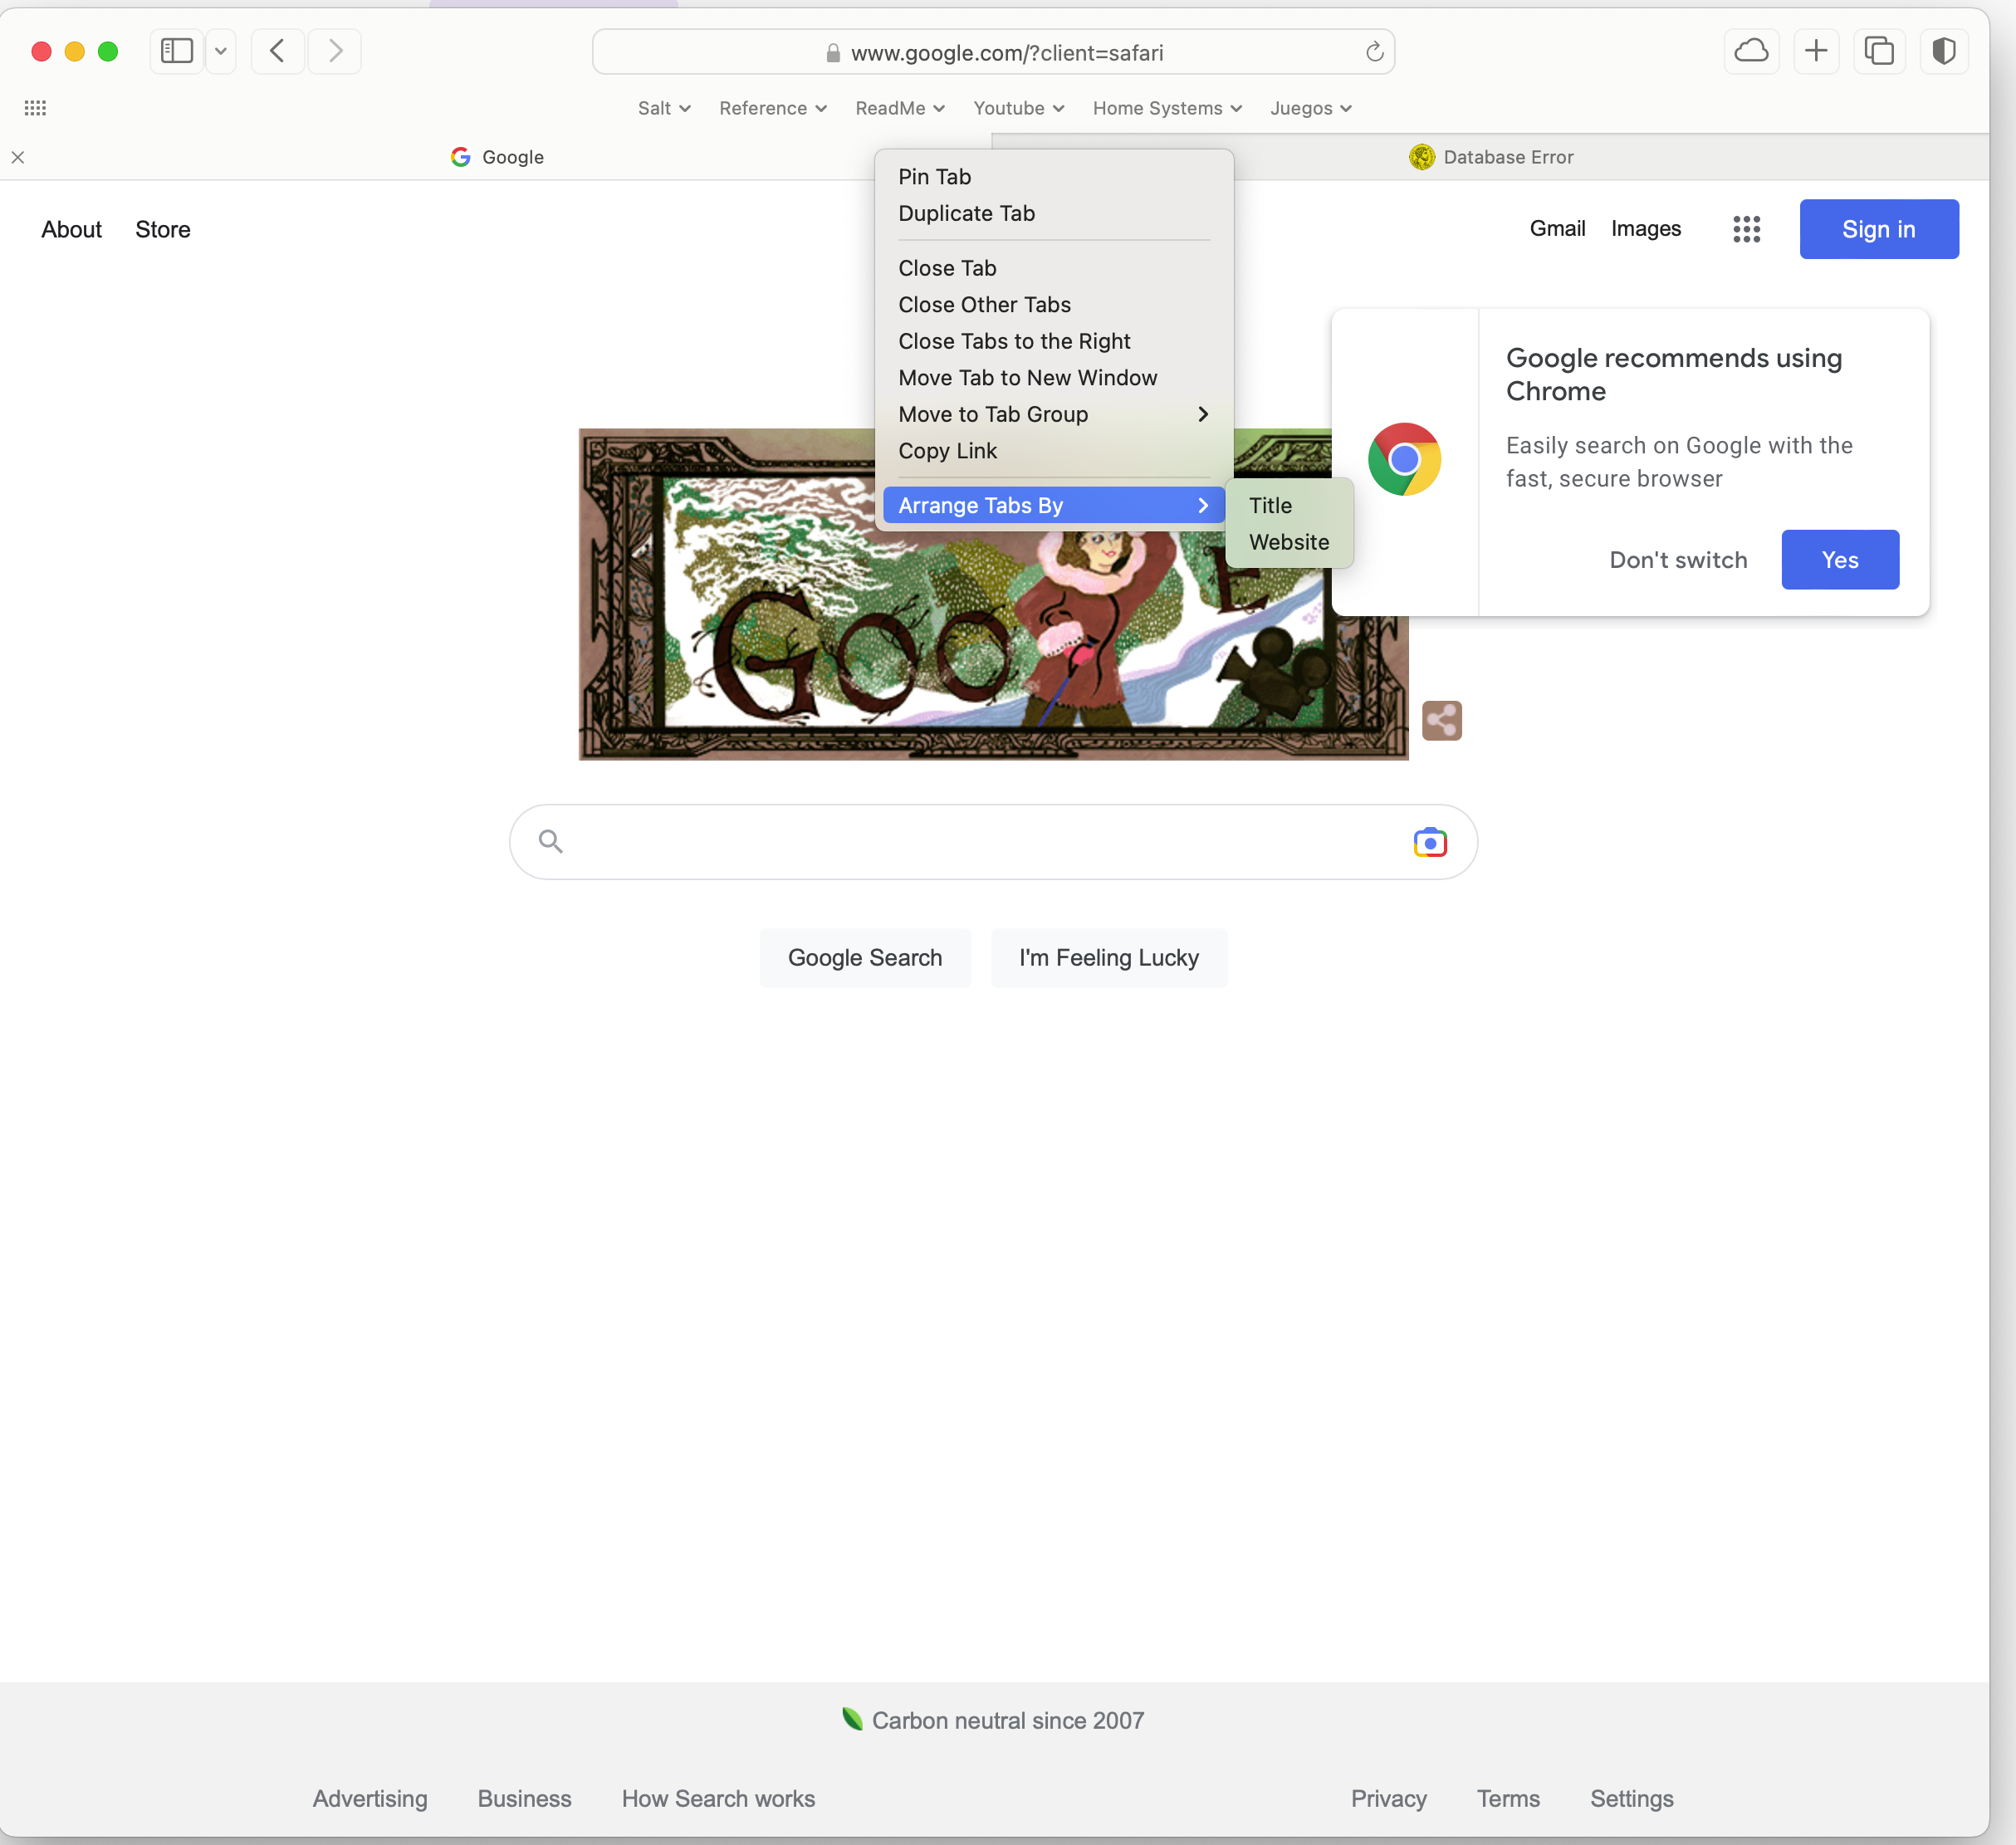Open Google apps grid icon
Image resolution: width=2016 pixels, height=1845 pixels.
point(1746,229)
